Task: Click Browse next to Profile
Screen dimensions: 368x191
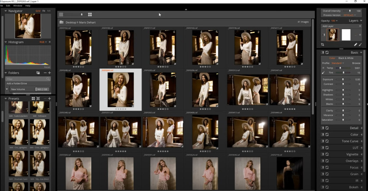Action: (356, 63)
